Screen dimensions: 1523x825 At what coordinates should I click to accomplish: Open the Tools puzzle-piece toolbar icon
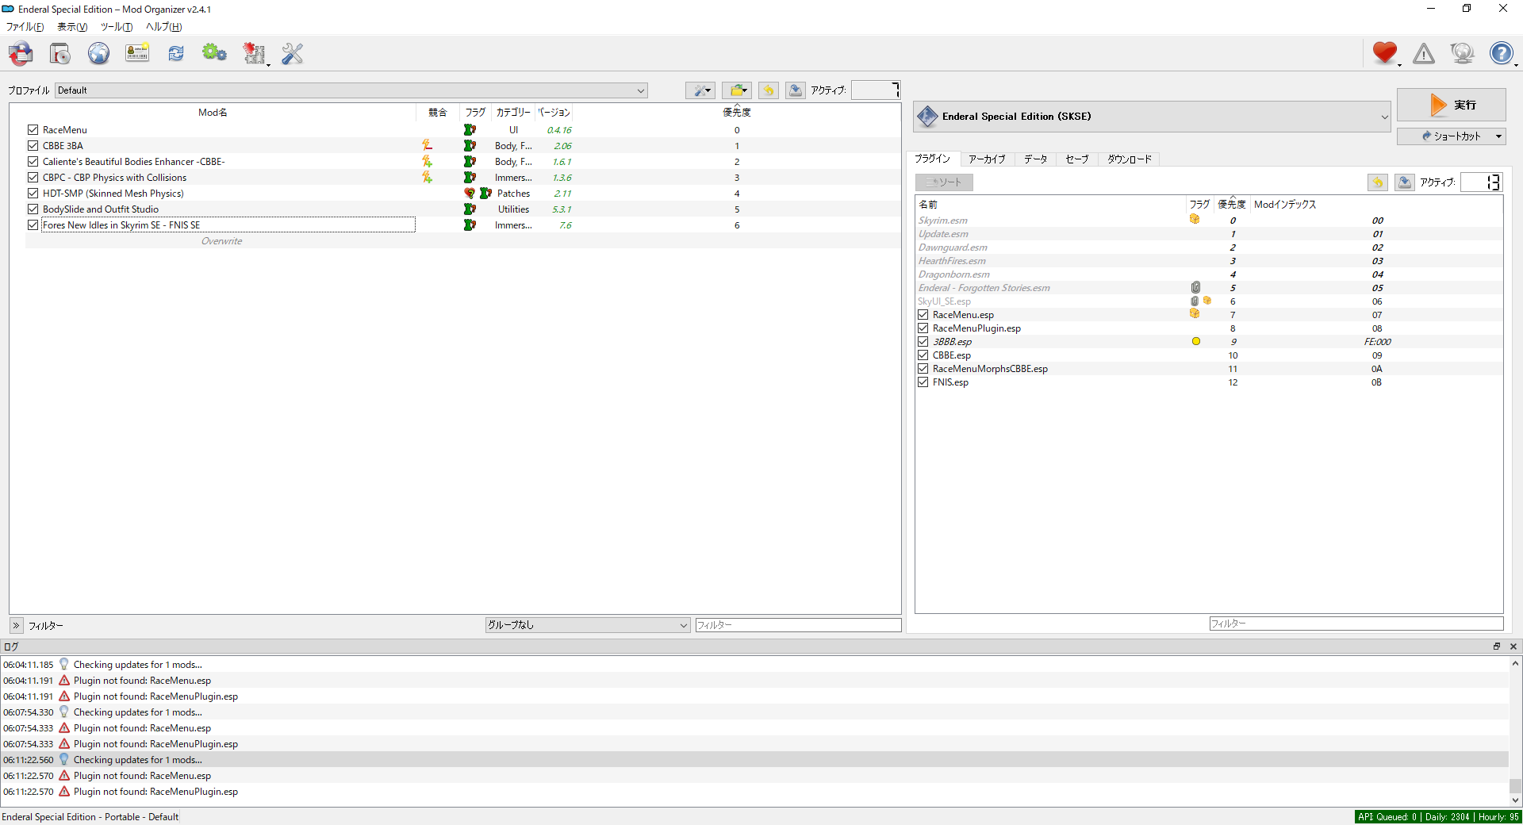[254, 54]
